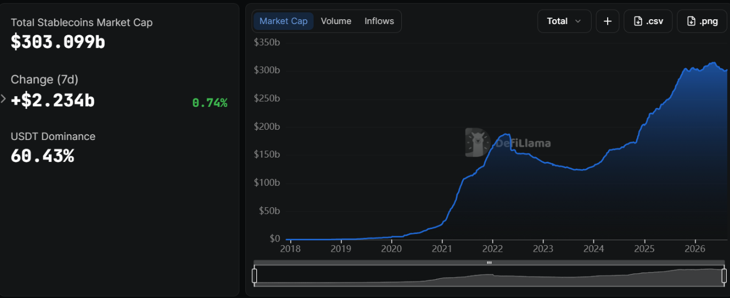Click the +$2.234b change value
This screenshot has height=298, width=730.
[x=53, y=100]
